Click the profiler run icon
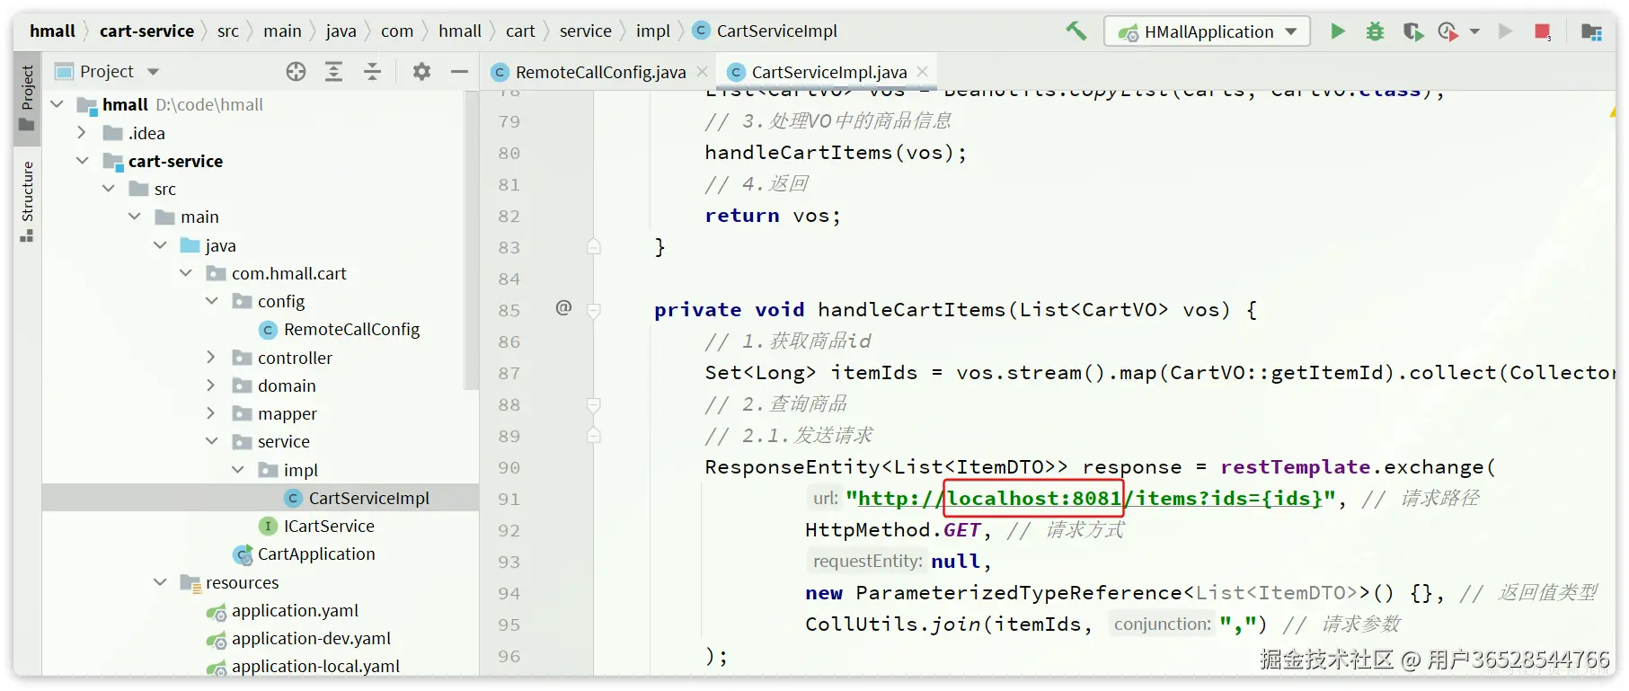 tap(1448, 31)
